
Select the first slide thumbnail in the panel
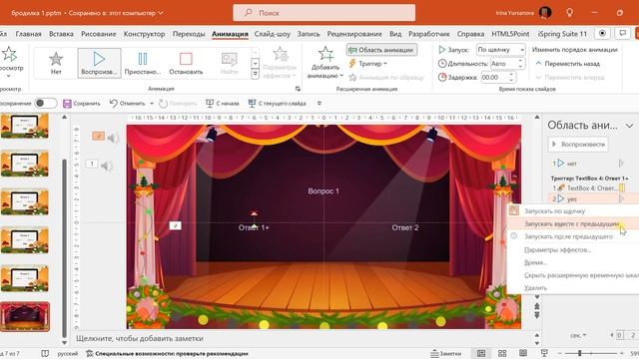[x=25, y=127]
